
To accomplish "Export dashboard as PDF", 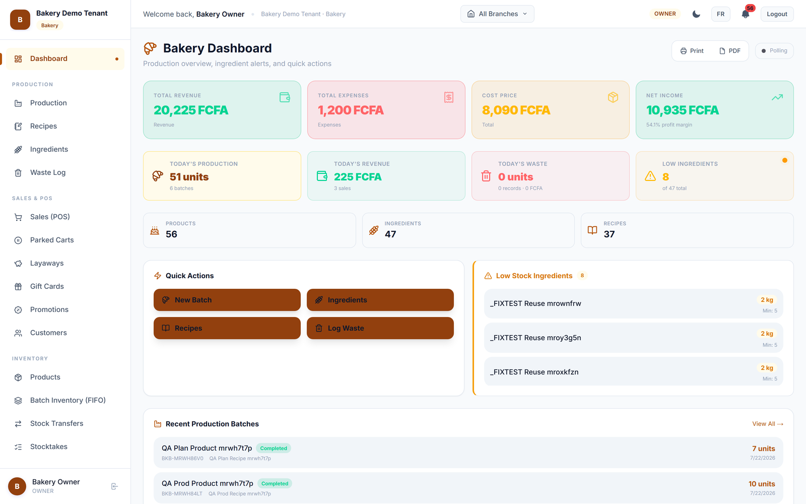I will click(x=730, y=51).
